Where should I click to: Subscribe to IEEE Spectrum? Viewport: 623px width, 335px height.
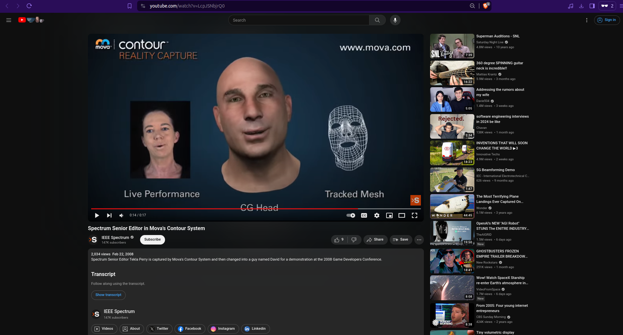(x=153, y=240)
